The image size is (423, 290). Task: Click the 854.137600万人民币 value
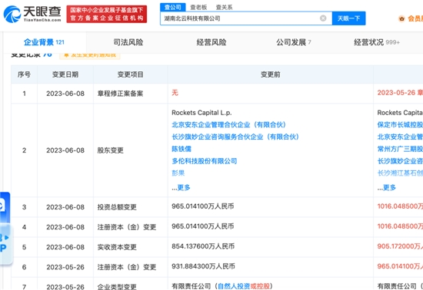coord(203,246)
